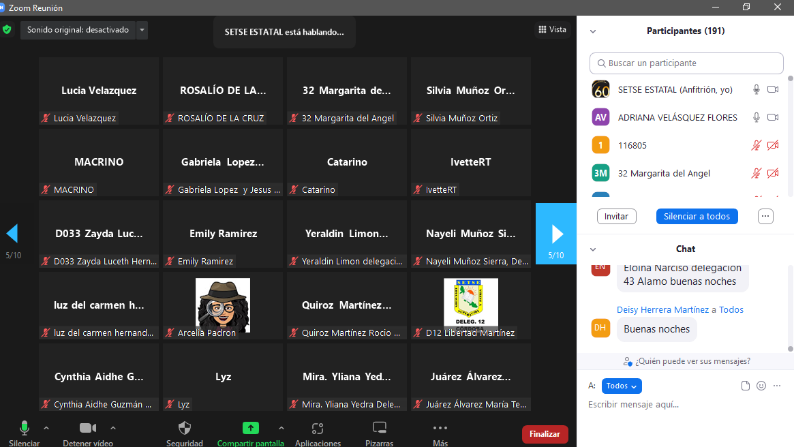Click Invitar button

click(x=616, y=216)
